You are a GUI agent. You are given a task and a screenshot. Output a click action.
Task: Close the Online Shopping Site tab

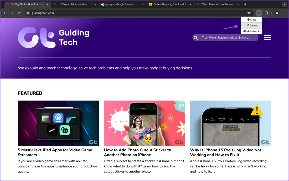pyautogui.click(x=191, y=5)
